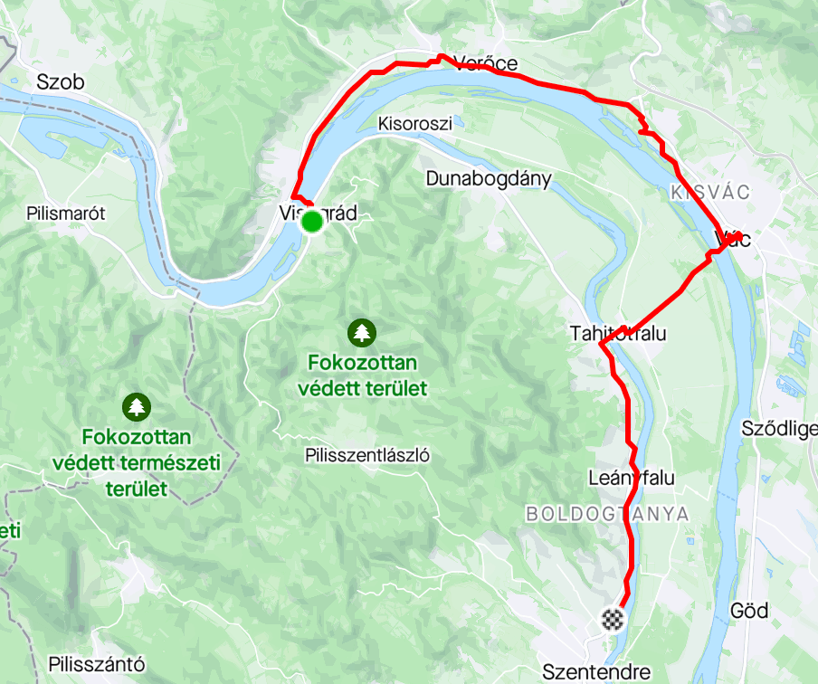Image resolution: width=818 pixels, height=684 pixels.
Task: Select the Tahitótfalu town label
Action: (618, 333)
